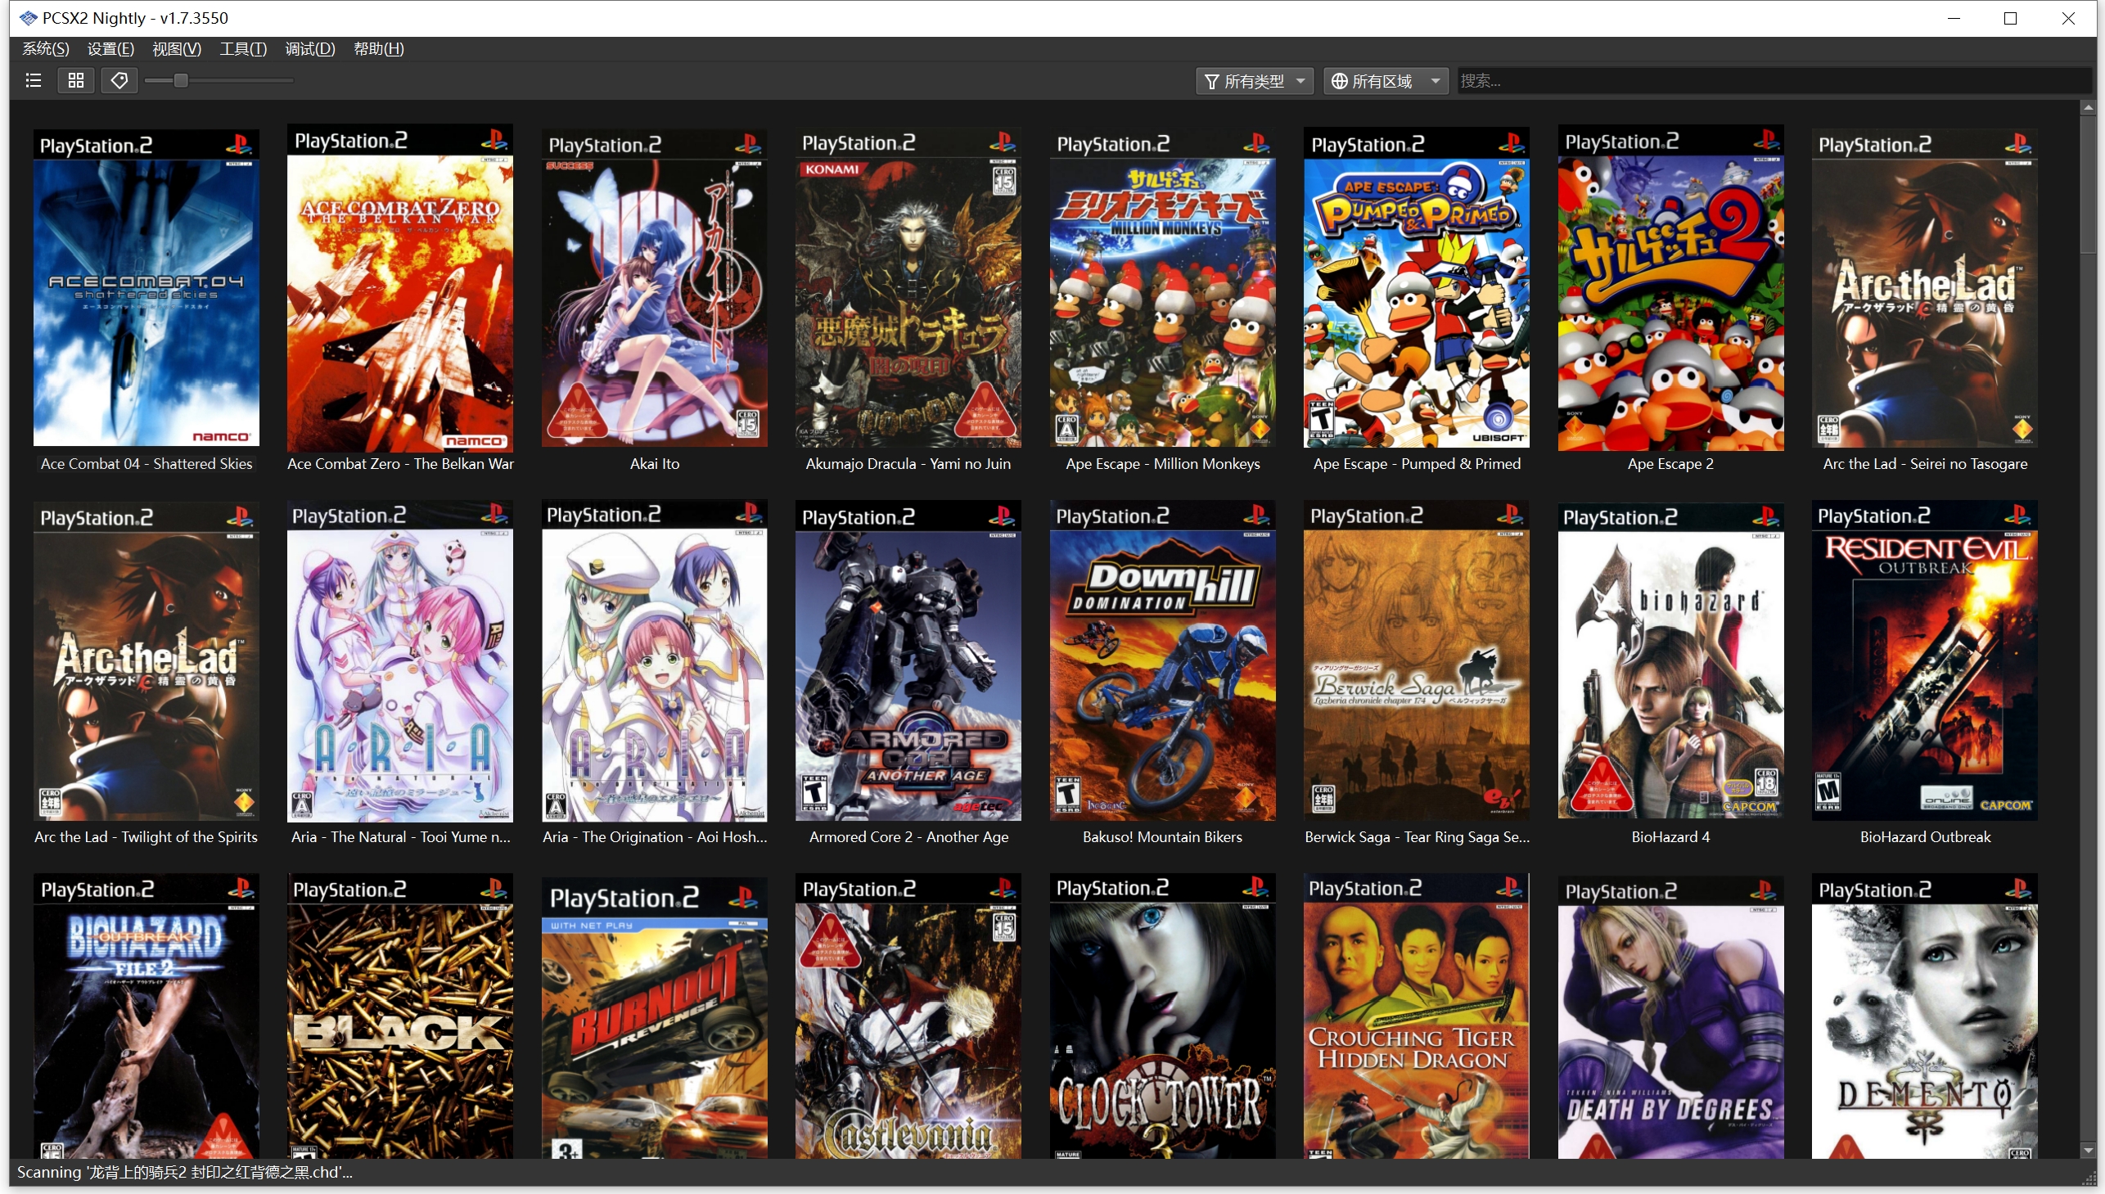Adjust the cover size slider
The width and height of the screenshot is (2105, 1194).
181,80
